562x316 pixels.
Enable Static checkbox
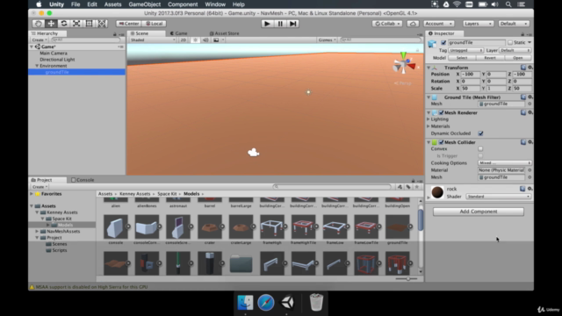510,43
